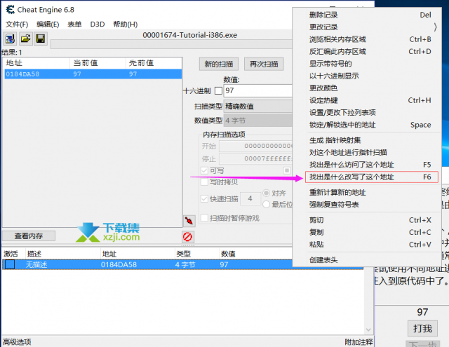
Task: Click the 描述 column header in address list
Action: pos(62,254)
